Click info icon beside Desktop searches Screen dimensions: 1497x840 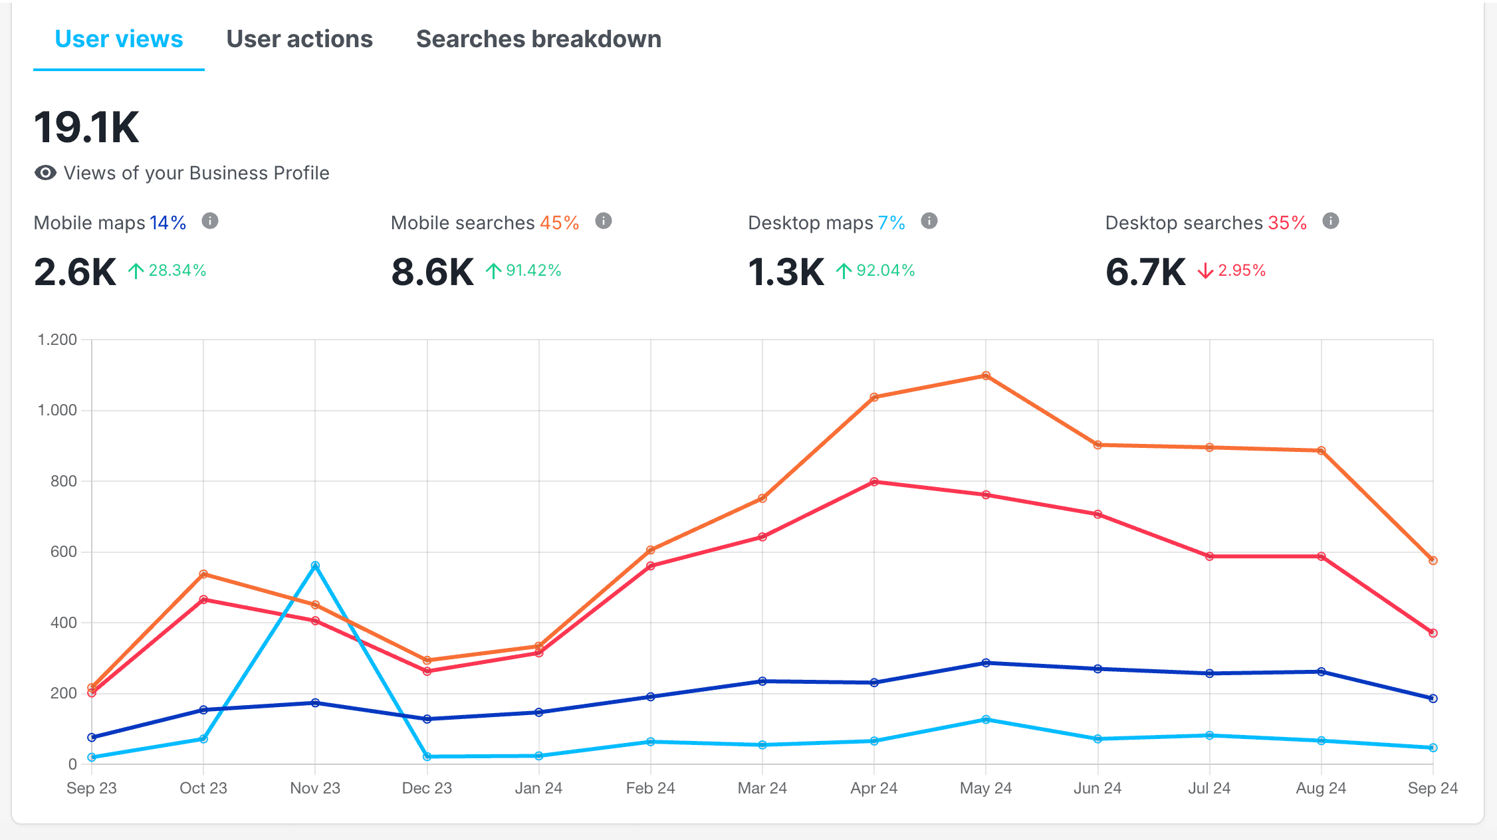1331,221
